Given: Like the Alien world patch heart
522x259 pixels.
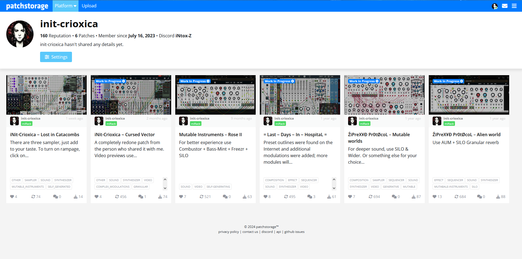Looking at the screenshot, I should 435,197.
